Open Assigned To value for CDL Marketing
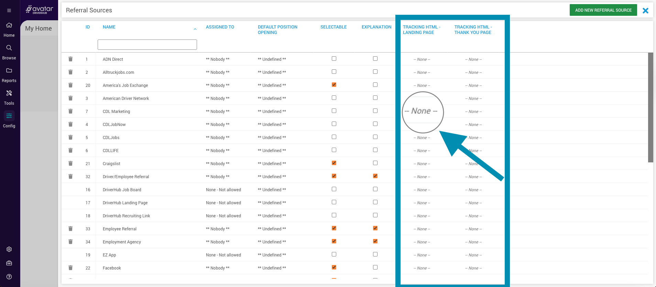 point(217,112)
